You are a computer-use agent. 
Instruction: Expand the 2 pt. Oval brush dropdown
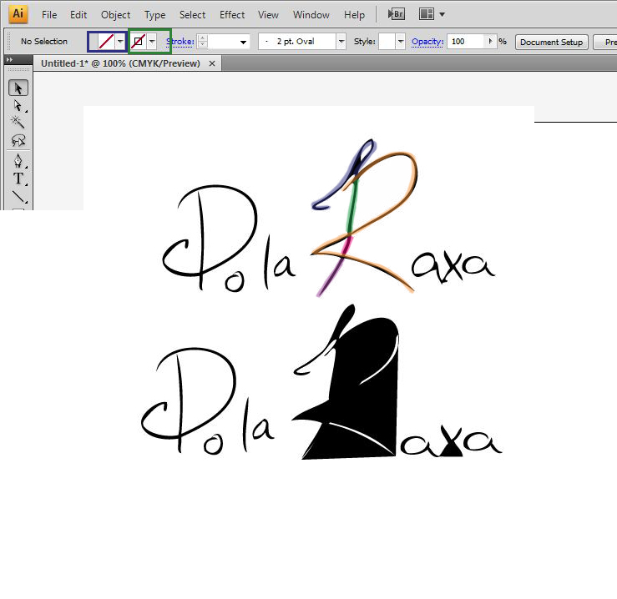pyautogui.click(x=341, y=41)
